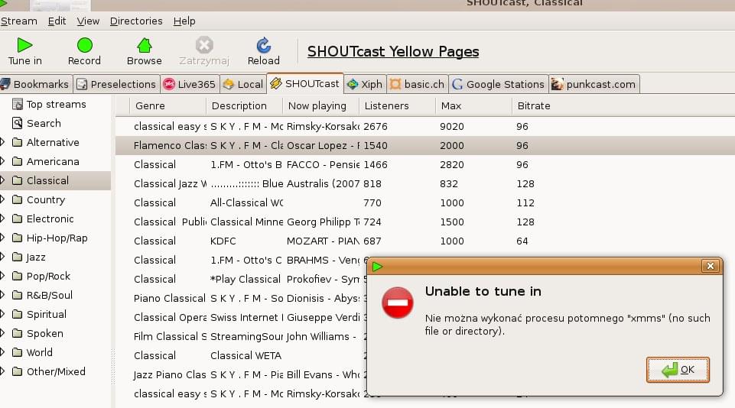
Task: Sort streams by the Listeners column
Action: pyautogui.click(x=396, y=106)
